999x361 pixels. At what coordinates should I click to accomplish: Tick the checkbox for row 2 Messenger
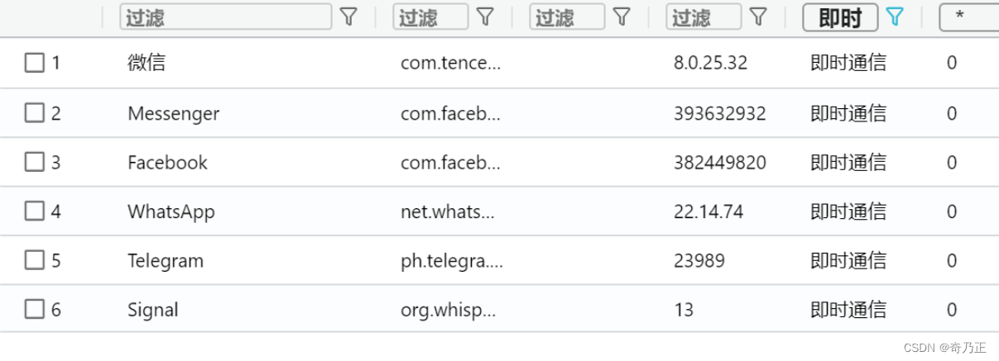[x=34, y=113]
